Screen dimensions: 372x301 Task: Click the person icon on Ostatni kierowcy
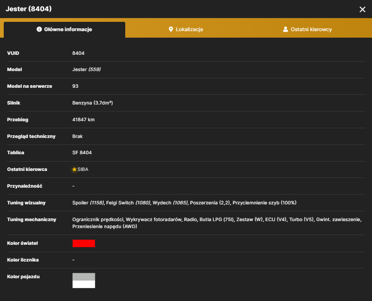point(285,29)
